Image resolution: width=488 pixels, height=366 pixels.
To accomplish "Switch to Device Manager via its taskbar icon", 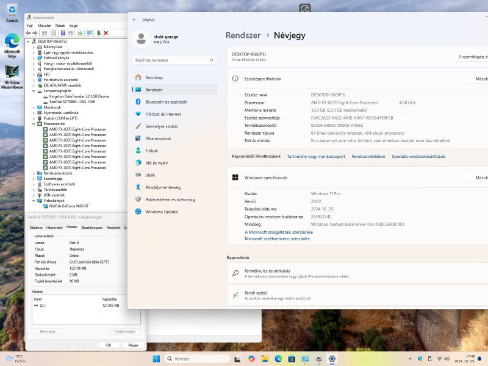I will tap(318, 359).
